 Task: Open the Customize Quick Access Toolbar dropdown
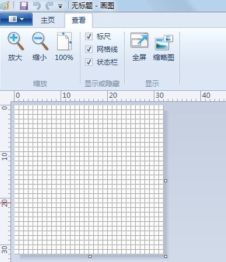point(61,6)
